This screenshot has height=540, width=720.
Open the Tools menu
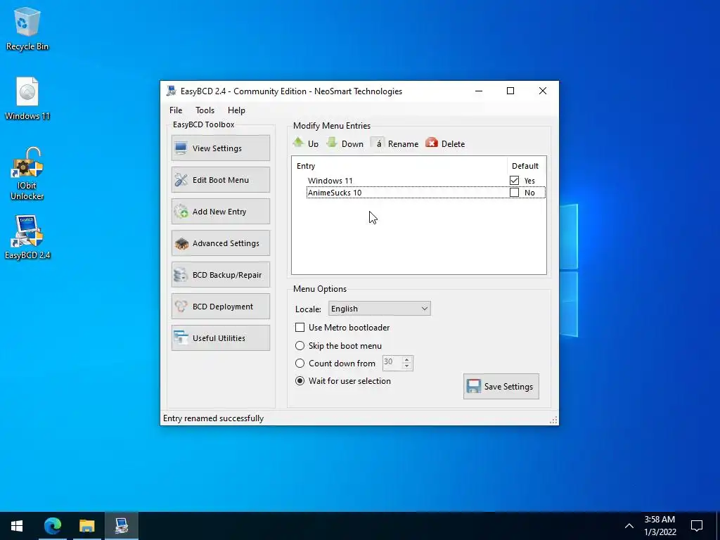[205, 110]
